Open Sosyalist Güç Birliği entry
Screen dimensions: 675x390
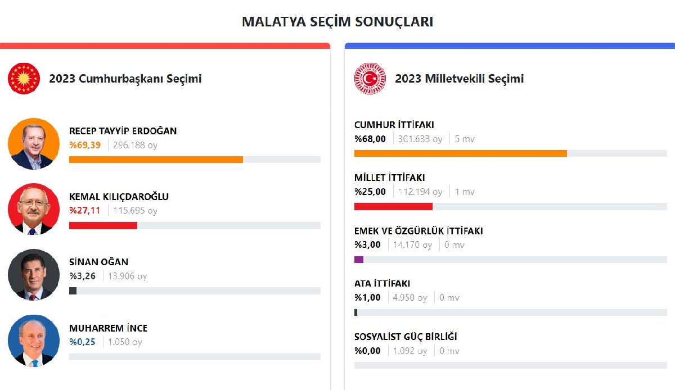click(x=406, y=337)
